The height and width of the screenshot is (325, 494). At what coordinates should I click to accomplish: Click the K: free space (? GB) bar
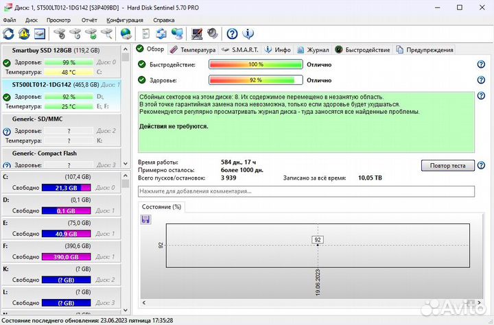66,280
